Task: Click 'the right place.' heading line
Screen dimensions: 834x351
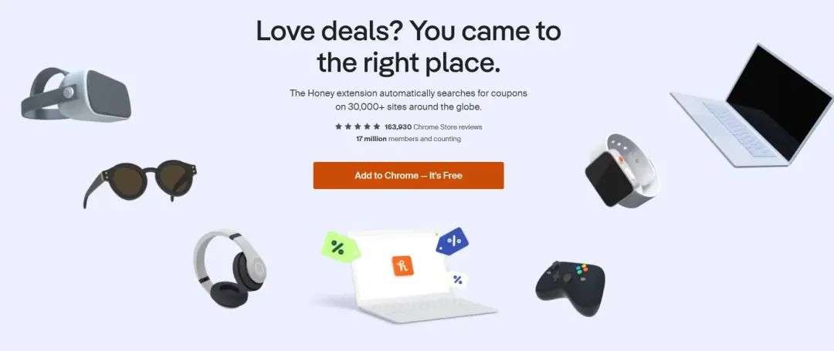Action: point(409,62)
